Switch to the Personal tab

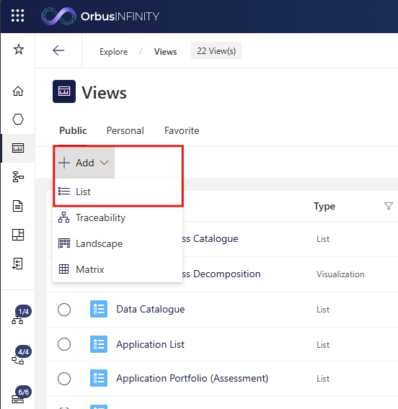125,130
